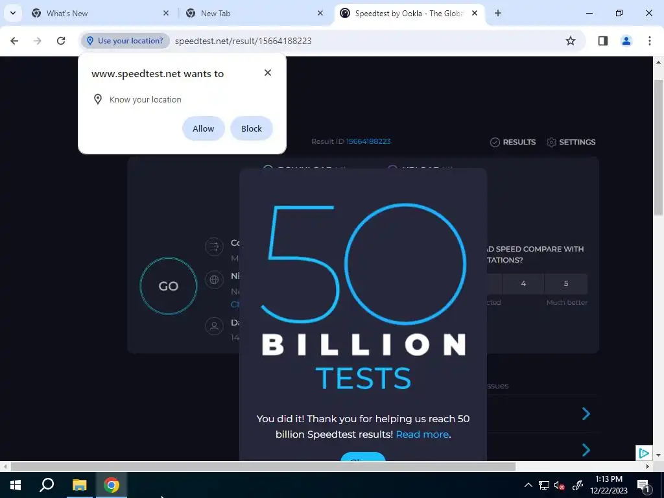The width and height of the screenshot is (664, 498).
Task: Dismiss the location permission popup
Action: pyautogui.click(x=268, y=73)
